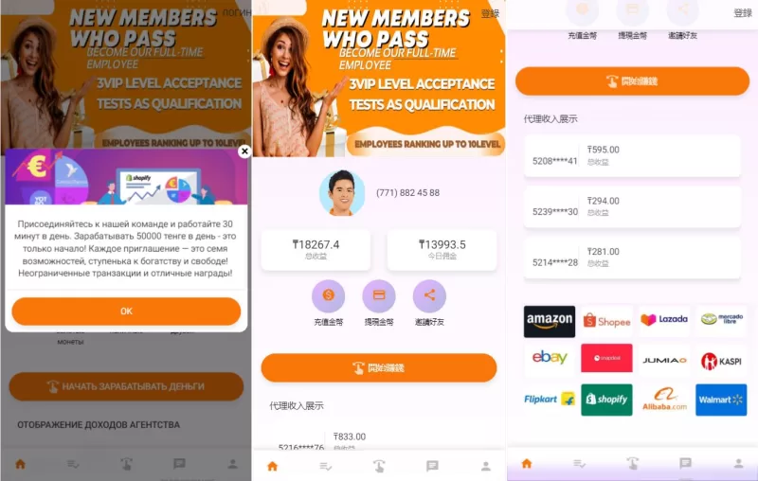
Task: Select the Shopee logo tile
Action: coord(606,321)
